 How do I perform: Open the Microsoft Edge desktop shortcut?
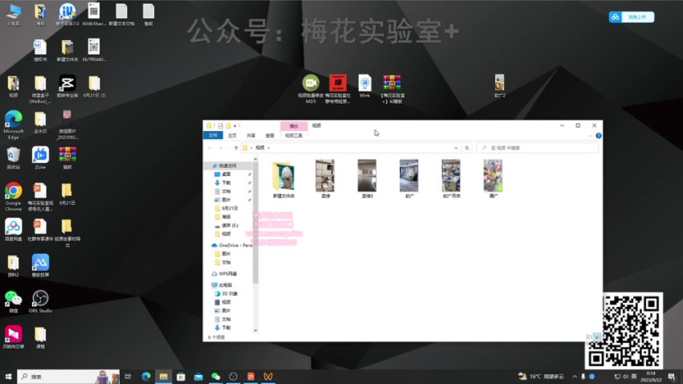(13, 119)
